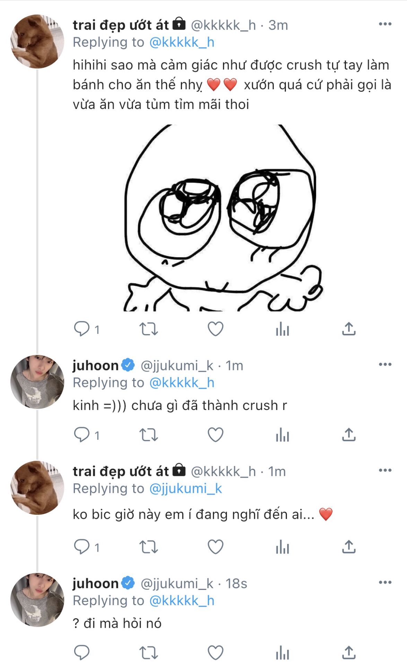Share the tweet with the doodle drawing

(x=349, y=329)
